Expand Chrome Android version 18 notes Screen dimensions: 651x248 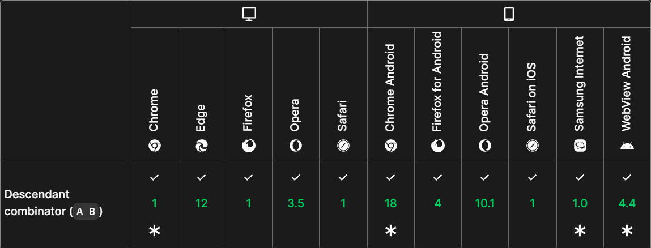[x=390, y=230]
